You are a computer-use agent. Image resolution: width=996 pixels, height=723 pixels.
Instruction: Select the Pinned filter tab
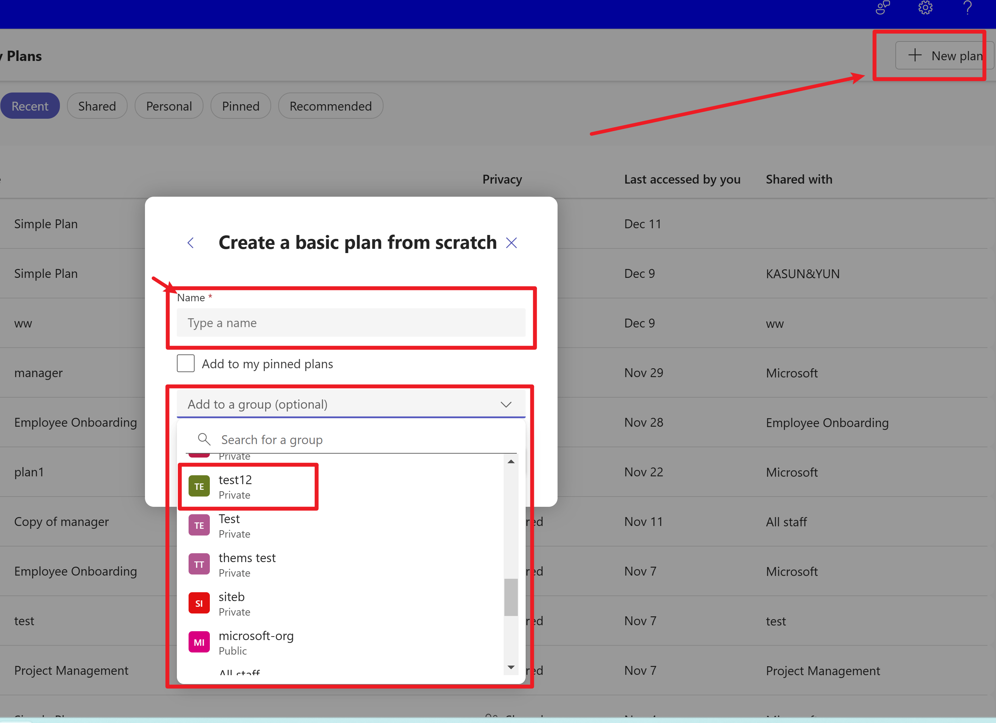[x=241, y=106]
